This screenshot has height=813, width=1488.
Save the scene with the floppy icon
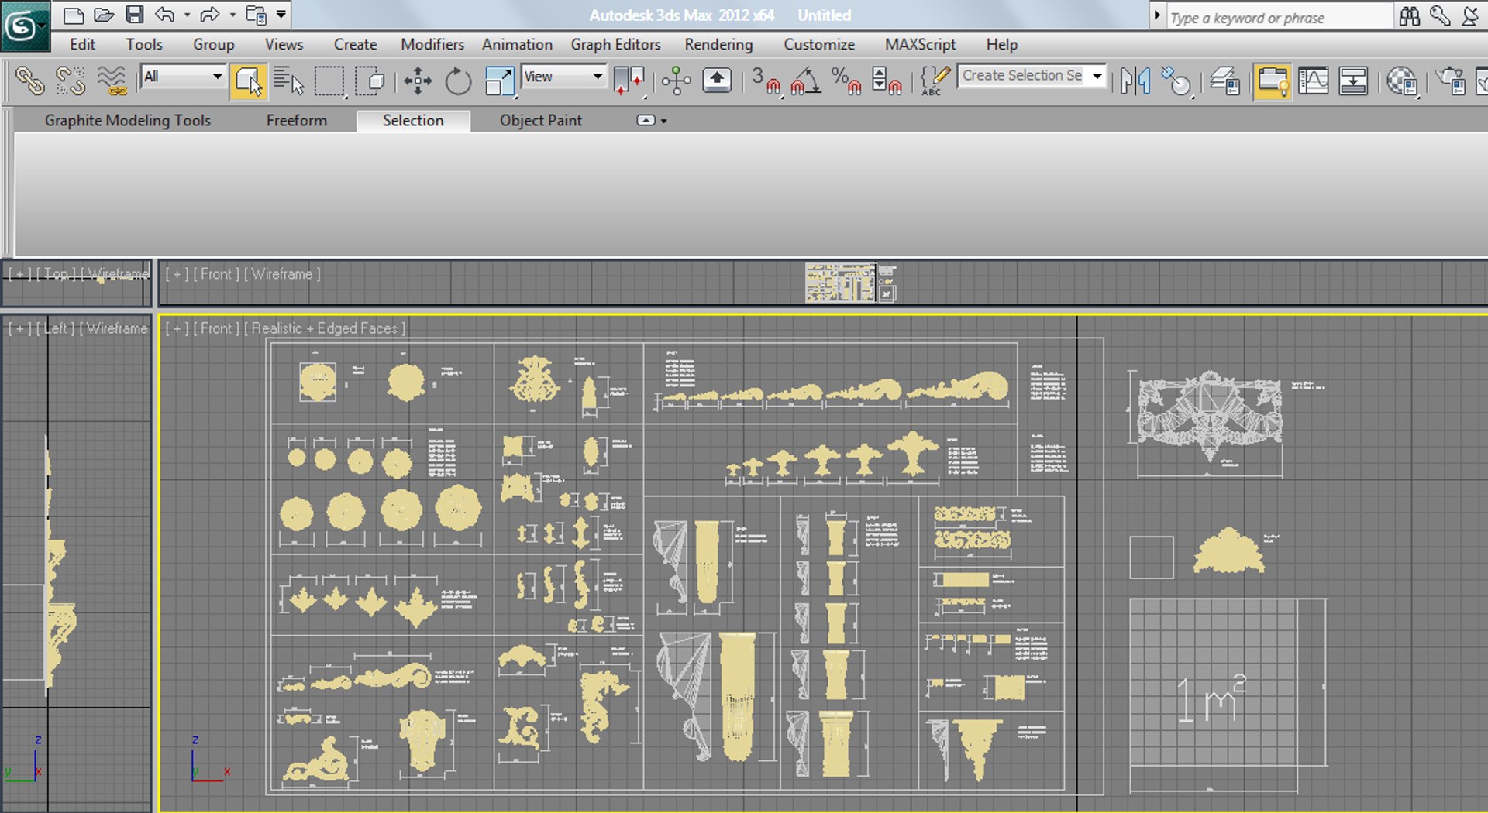[134, 15]
